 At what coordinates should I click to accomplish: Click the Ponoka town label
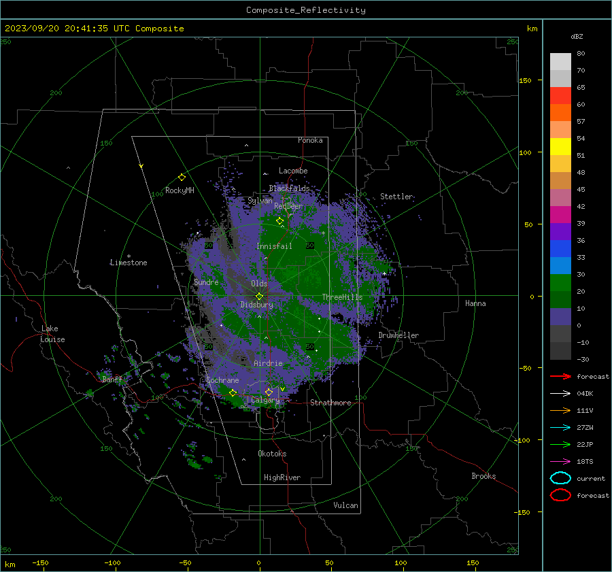[310, 140]
